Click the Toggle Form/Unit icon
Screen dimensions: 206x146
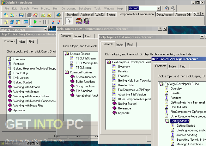point(18,22)
